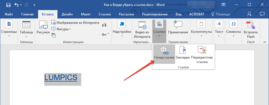Expand the Текст group dropdown
Viewport: 269px width, 105px height.
tap(219, 29)
